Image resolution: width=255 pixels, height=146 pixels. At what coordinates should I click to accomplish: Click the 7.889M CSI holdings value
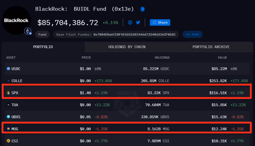tap(158, 141)
